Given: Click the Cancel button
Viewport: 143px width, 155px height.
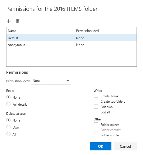Looking at the screenshot, I should (x=125, y=146).
